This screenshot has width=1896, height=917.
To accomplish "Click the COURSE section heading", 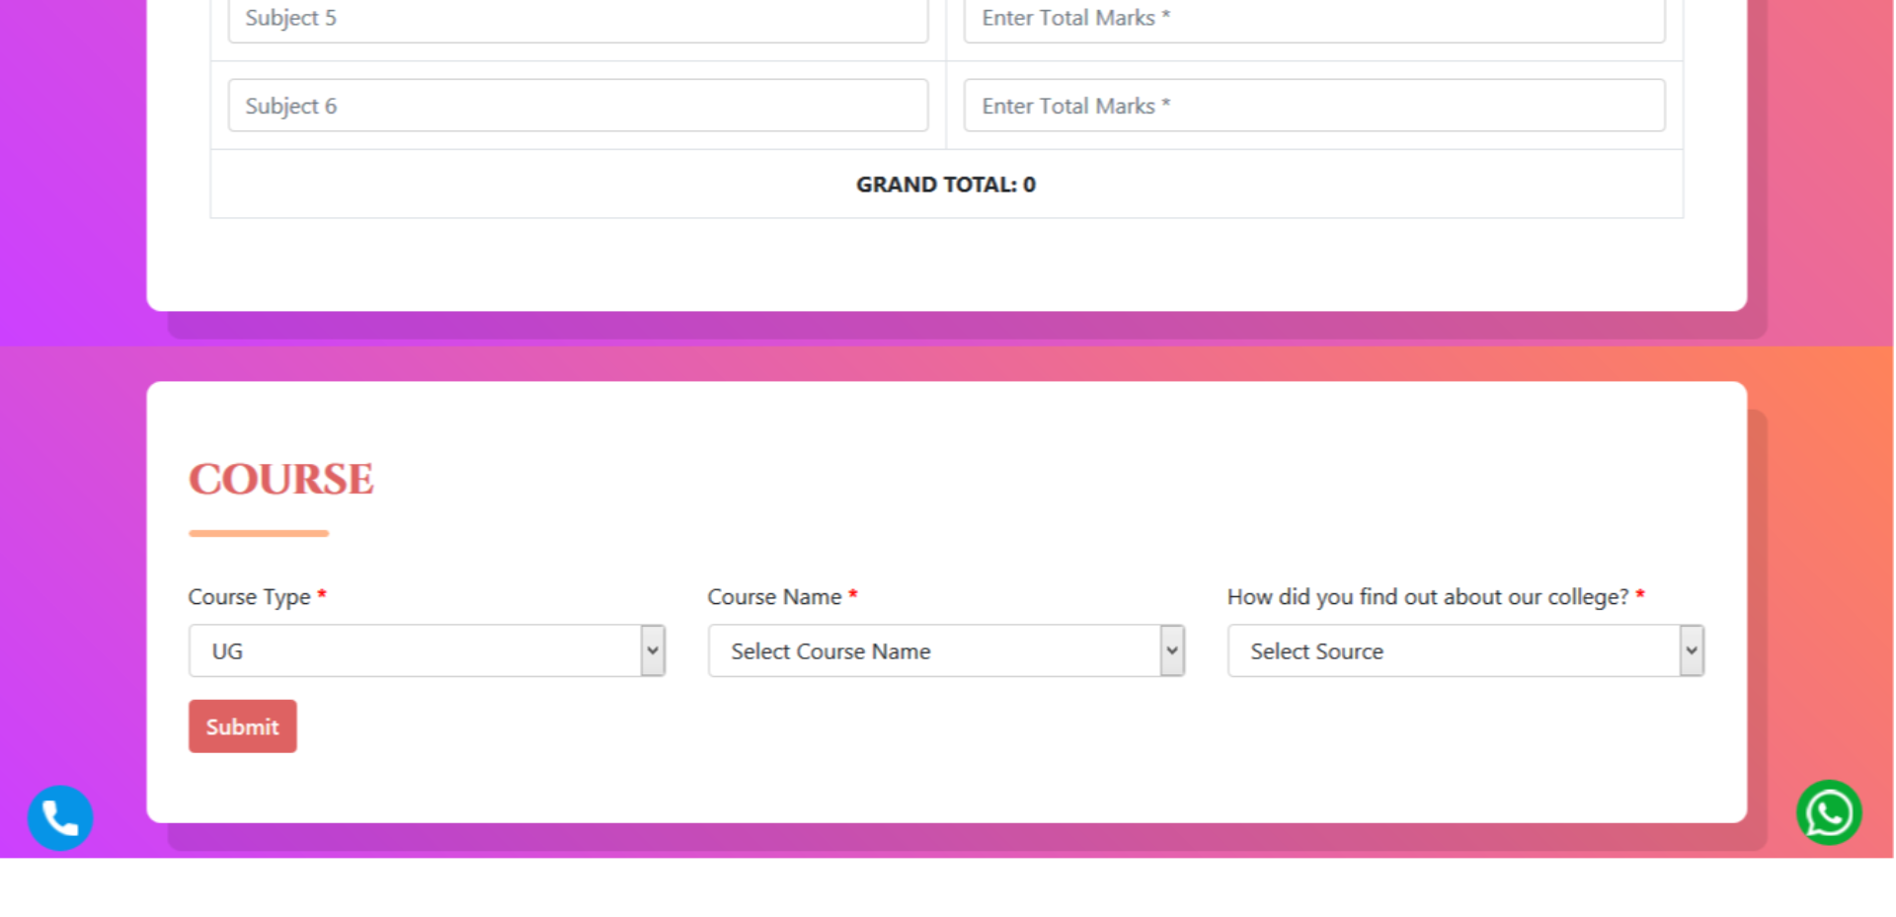I will [281, 479].
